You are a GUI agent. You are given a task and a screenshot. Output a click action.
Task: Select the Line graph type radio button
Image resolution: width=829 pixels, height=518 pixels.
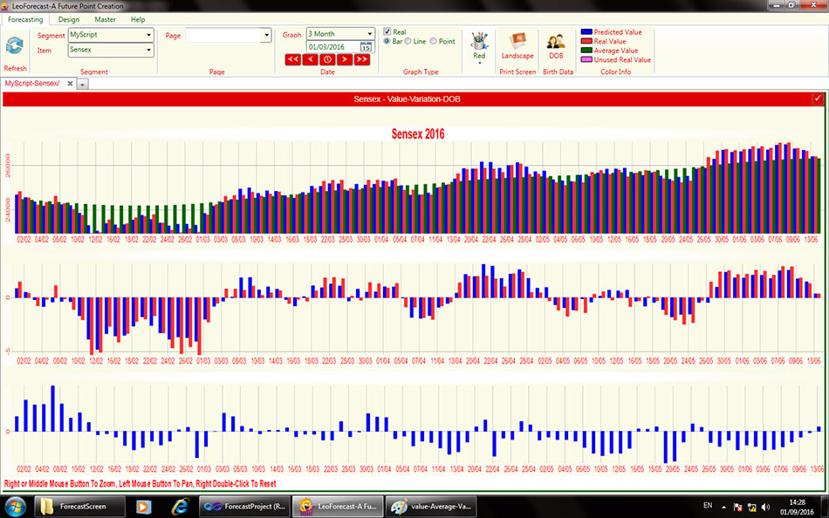click(408, 41)
